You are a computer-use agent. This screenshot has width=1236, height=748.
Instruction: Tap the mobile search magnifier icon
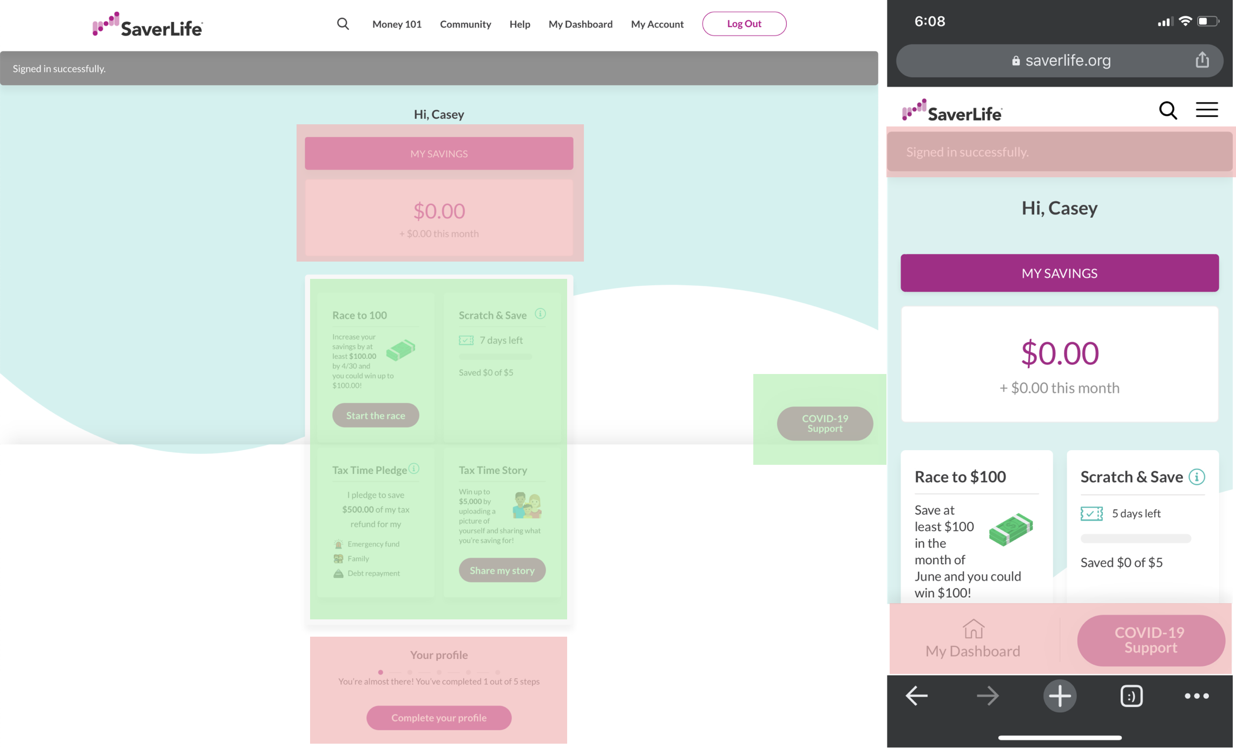[1167, 111]
